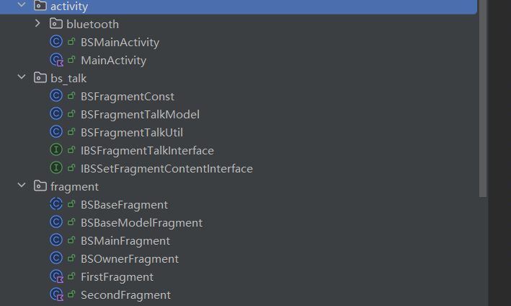Screen dimensions: 511x306
Task: Collapse the activity package node
Action: 21,6
